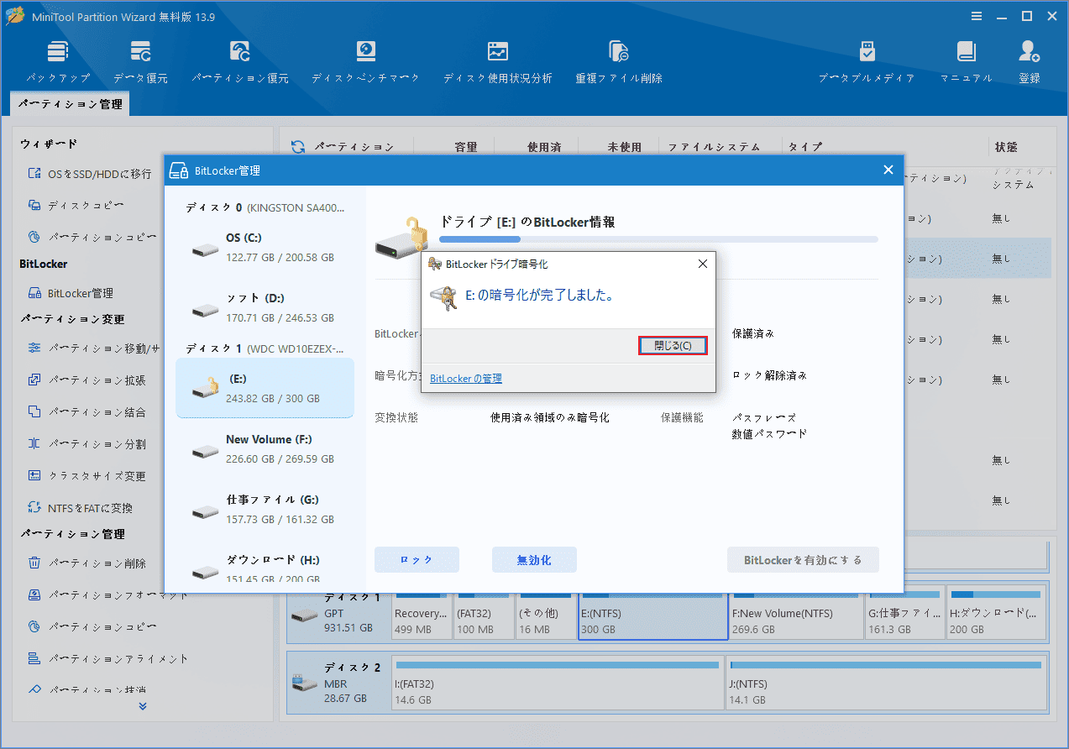This screenshot has width=1069, height=749.
Task: Select ディスク 2 MBR disk label
Action: coord(338,683)
